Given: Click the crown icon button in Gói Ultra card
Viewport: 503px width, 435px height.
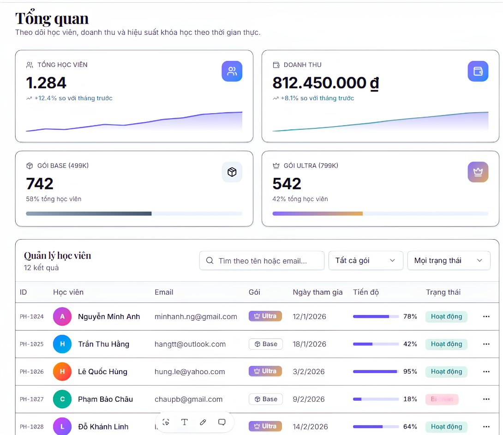Looking at the screenshot, I should [x=478, y=172].
